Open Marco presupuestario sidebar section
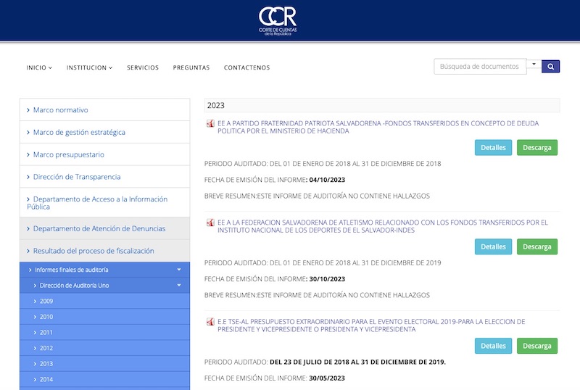The width and height of the screenshot is (580, 390). tap(104, 154)
